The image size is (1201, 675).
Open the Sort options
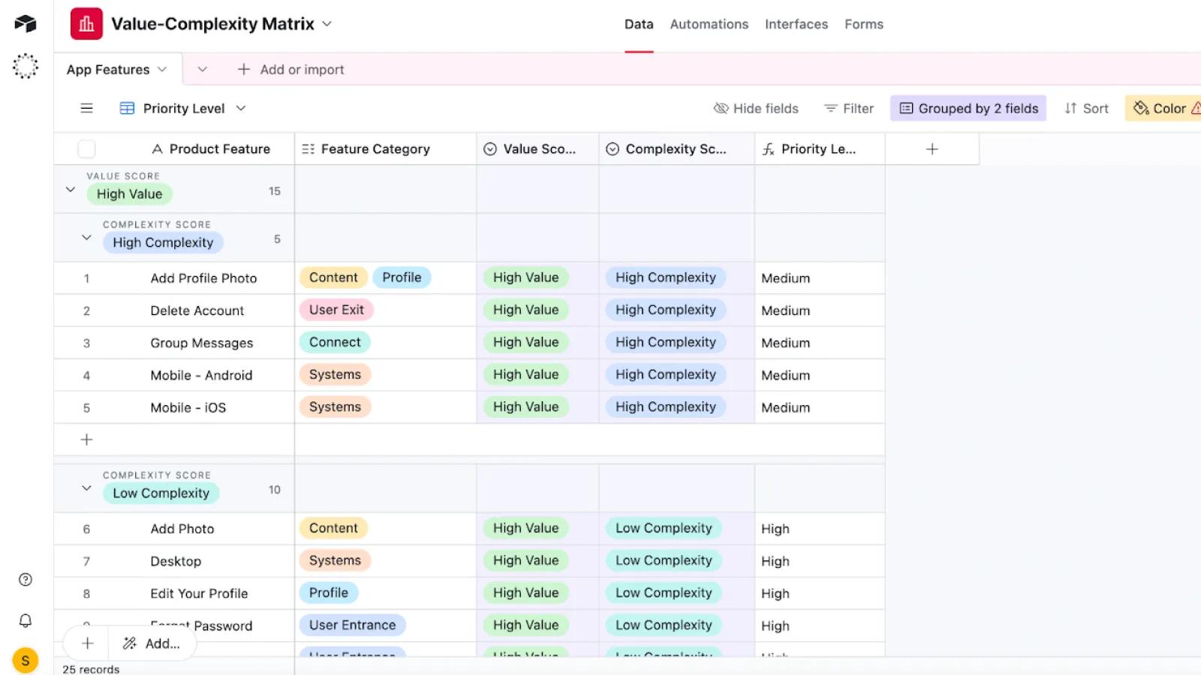[x=1086, y=108]
